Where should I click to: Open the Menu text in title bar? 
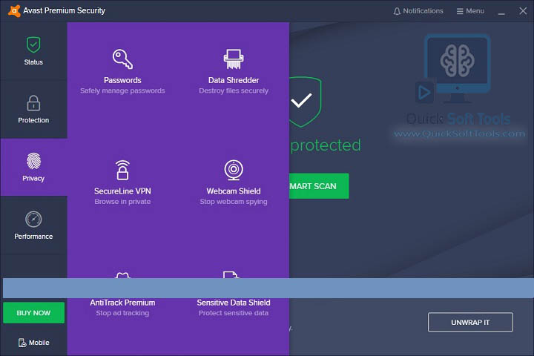tap(475, 11)
